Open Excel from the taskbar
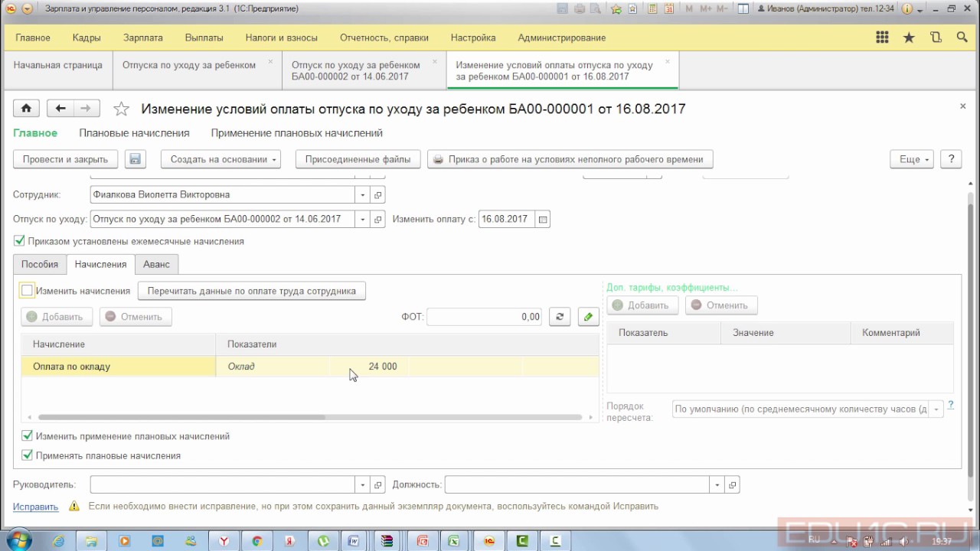 [453, 540]
